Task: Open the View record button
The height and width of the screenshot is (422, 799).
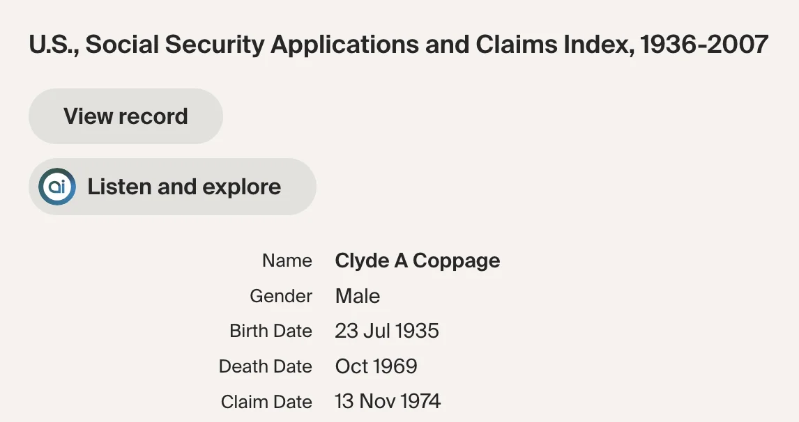Action: 125,116
